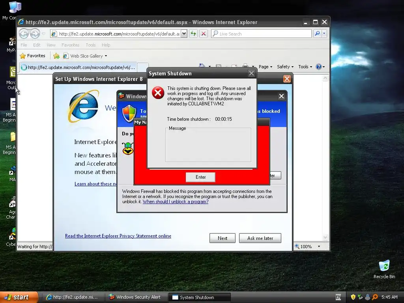The image size is (404, 303).
Task: Switch to Internet Explorer taskbar item
Action: (x=72, y=297)
